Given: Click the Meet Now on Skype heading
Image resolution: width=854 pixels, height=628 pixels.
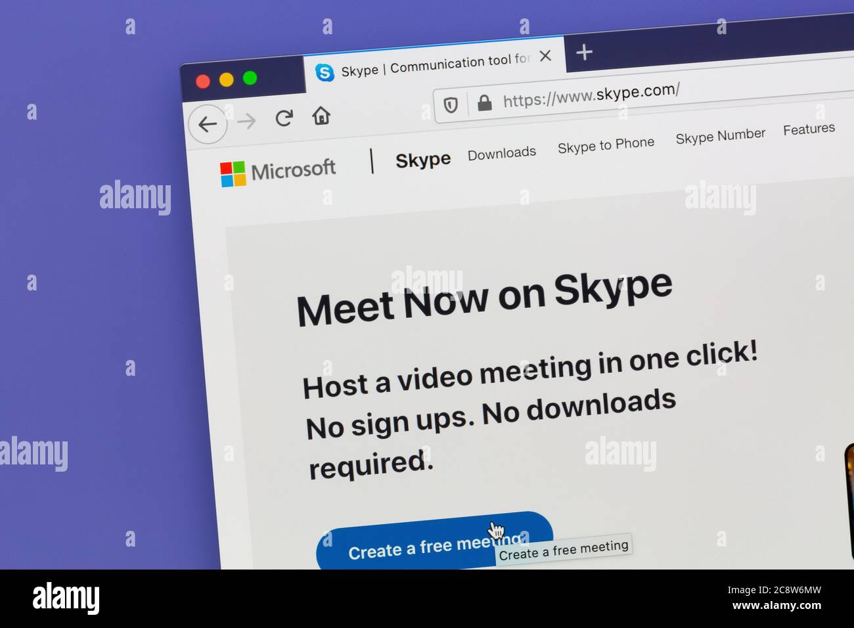Looking at the screenshot, I should [484, 298].
